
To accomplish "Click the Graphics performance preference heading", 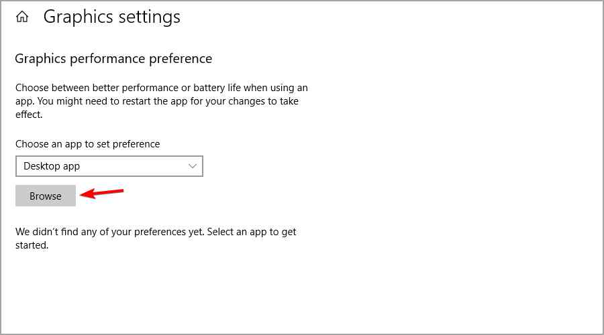I will pos(113,59).
